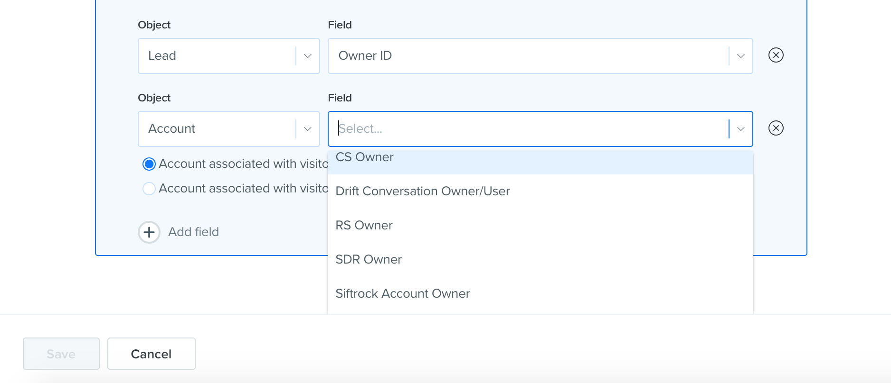Remove the Lead Owner ID field row
891x383 pixels.
(x=776, y=55)
